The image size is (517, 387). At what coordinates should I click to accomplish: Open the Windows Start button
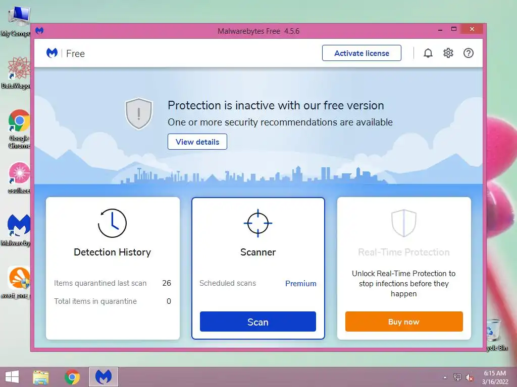[12, 377]
